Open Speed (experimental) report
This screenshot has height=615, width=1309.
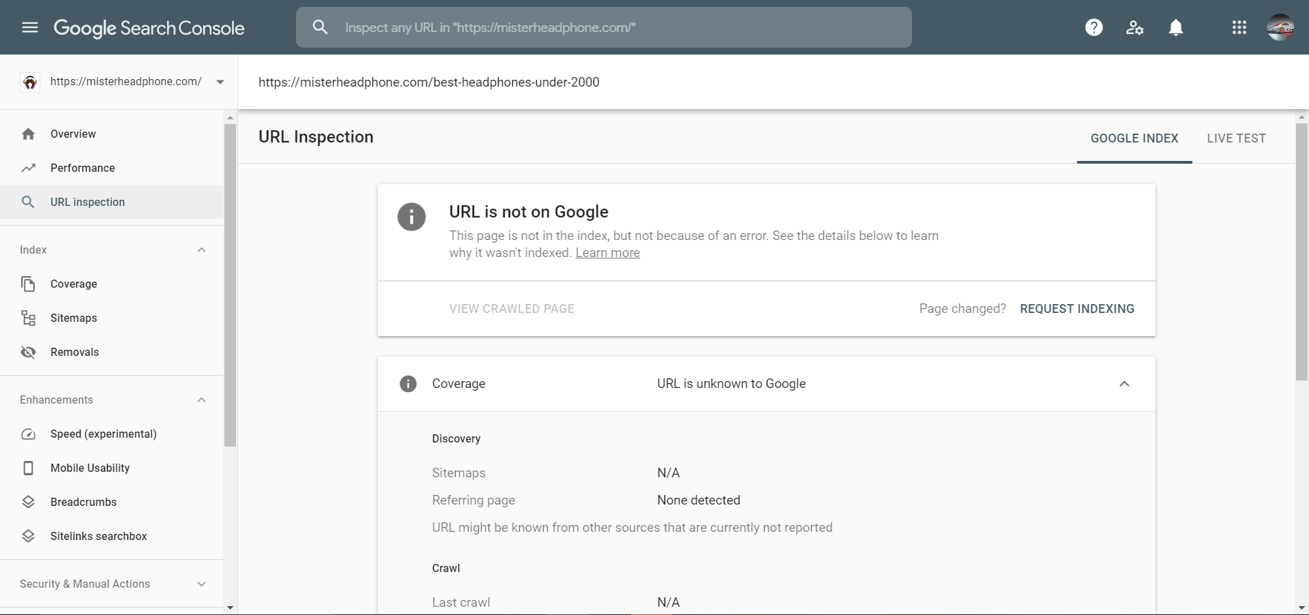point(112,434)
